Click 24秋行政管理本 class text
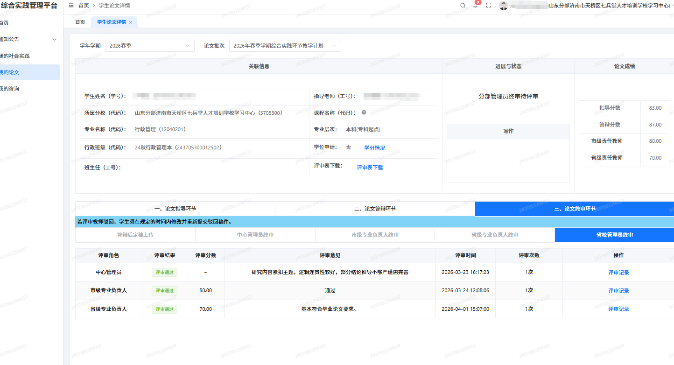The width and height of the screenshot is (674, 365). (178, 147)
